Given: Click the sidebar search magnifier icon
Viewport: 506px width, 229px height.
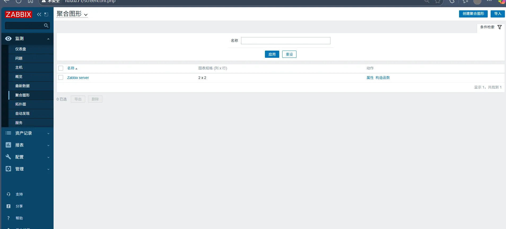Looking at the screenshot, I should pyautogui.click(x=46, y=26).
